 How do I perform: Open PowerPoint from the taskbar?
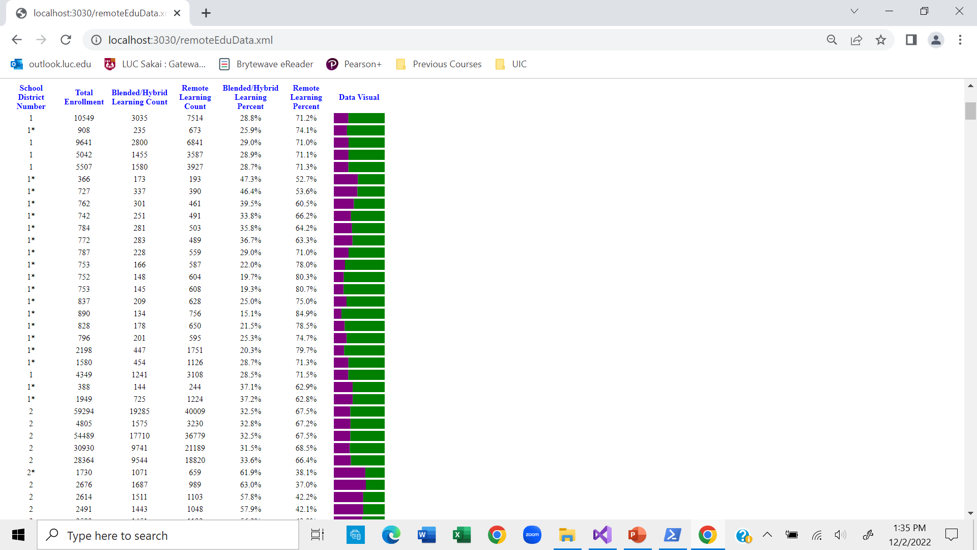[637, 535]
